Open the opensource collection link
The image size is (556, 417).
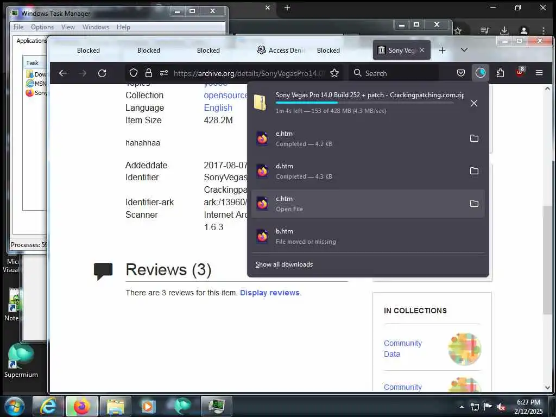pos(226,96)
